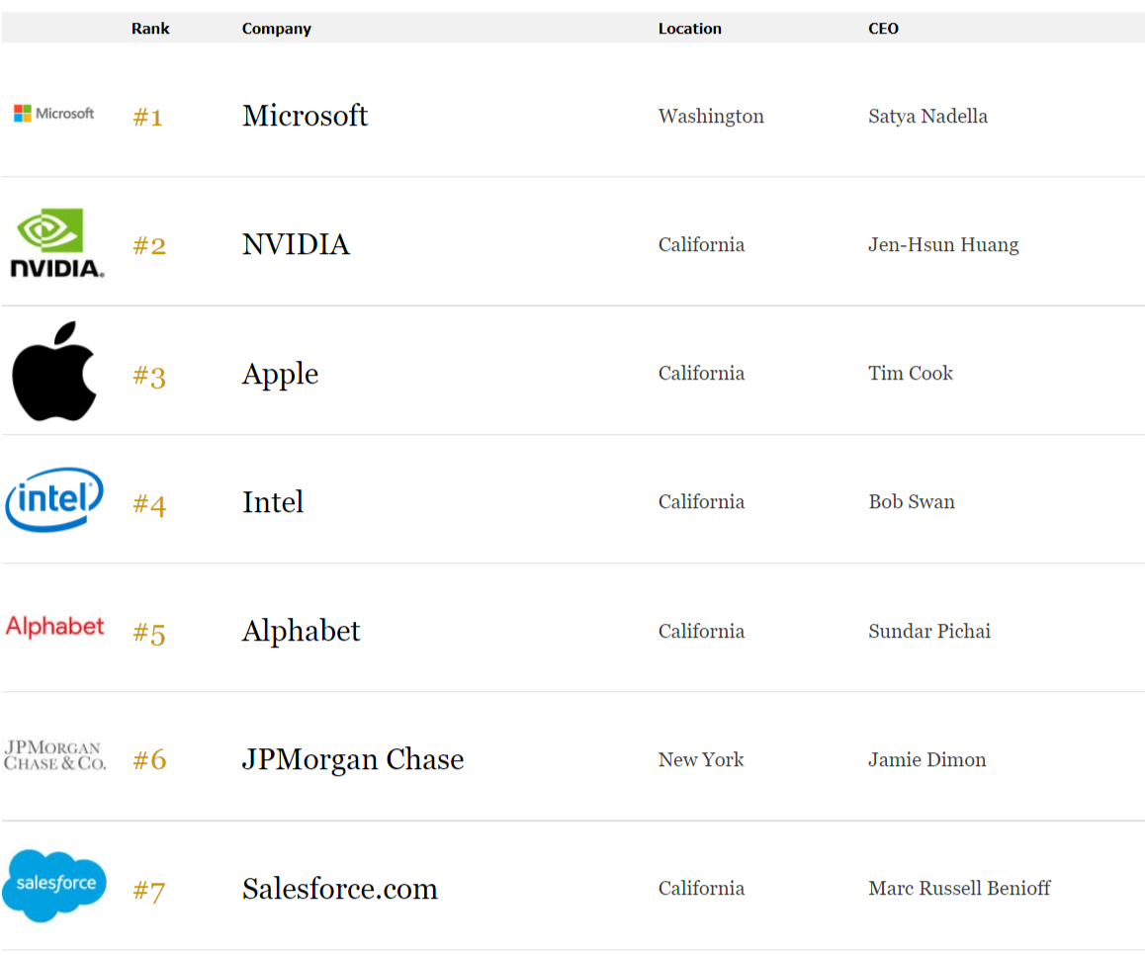
Task: Click the JPMorgan Chase & Co. logo
Action: coord(54,755)
